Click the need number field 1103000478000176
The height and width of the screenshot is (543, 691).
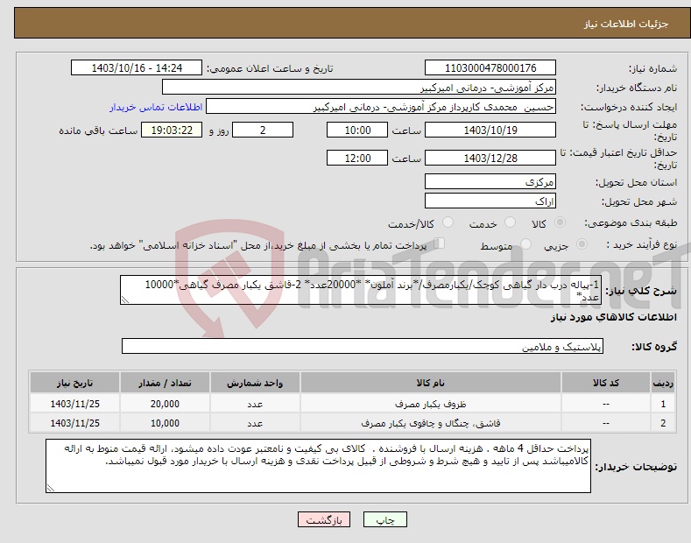tap(490, 68)
